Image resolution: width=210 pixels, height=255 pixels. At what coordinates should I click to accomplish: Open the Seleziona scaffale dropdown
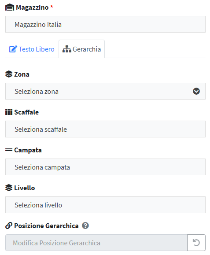(x=105, y=129)
